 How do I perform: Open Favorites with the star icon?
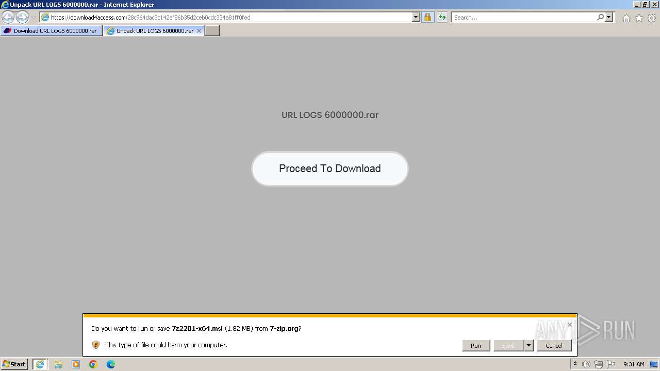[x=639, y=18]
